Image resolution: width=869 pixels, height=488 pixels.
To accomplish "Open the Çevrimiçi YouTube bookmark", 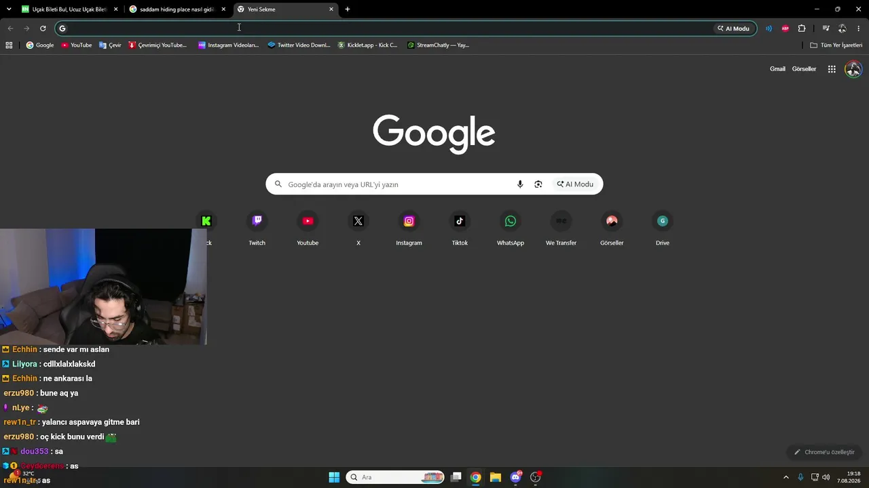I will tap(158, 45).
